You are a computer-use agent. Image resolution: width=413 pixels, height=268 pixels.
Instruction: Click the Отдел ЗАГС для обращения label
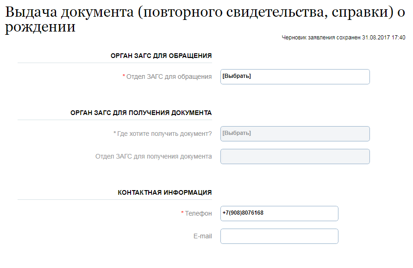point(169,77)
